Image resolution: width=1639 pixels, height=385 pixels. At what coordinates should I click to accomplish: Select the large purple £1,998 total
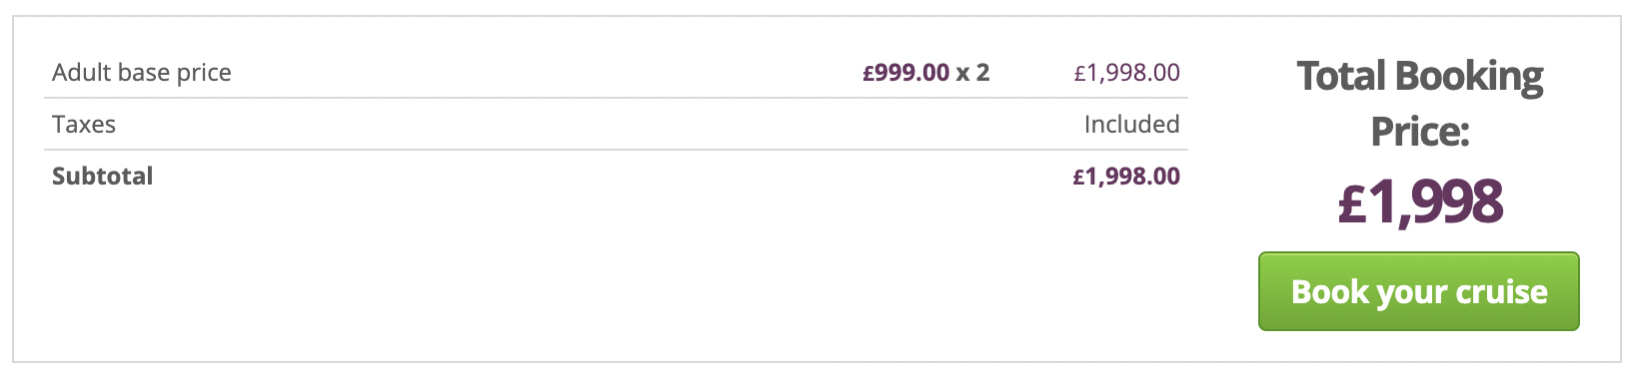click(1420, 201)
